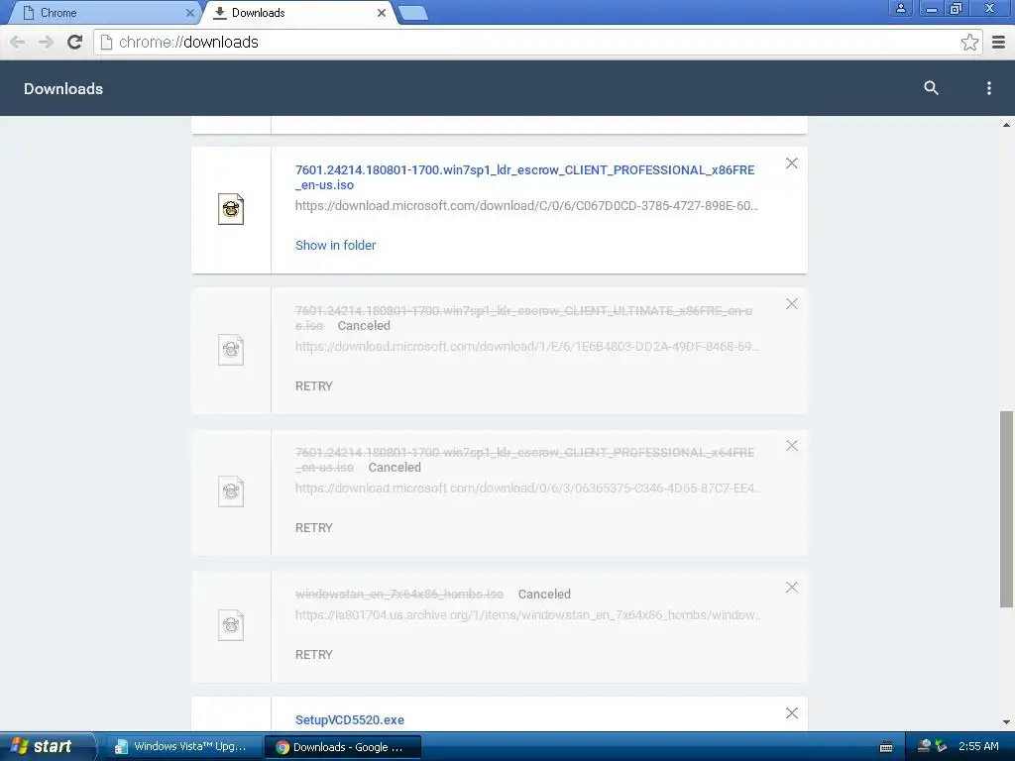The image size is (1015, 761).
Task: Click the file icon of ULTIMATE_x86FRE iso
Action: 231,350
